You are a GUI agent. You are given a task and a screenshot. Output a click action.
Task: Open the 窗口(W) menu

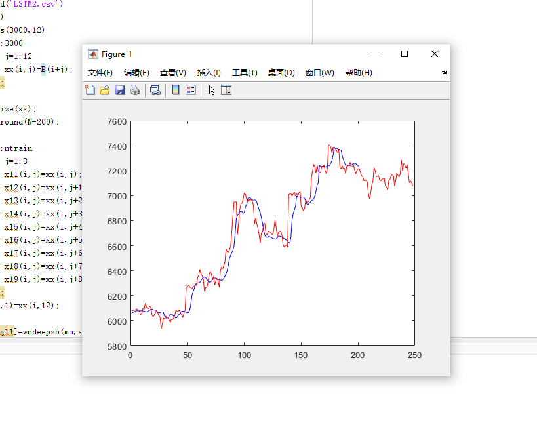[x=320, y=73]
